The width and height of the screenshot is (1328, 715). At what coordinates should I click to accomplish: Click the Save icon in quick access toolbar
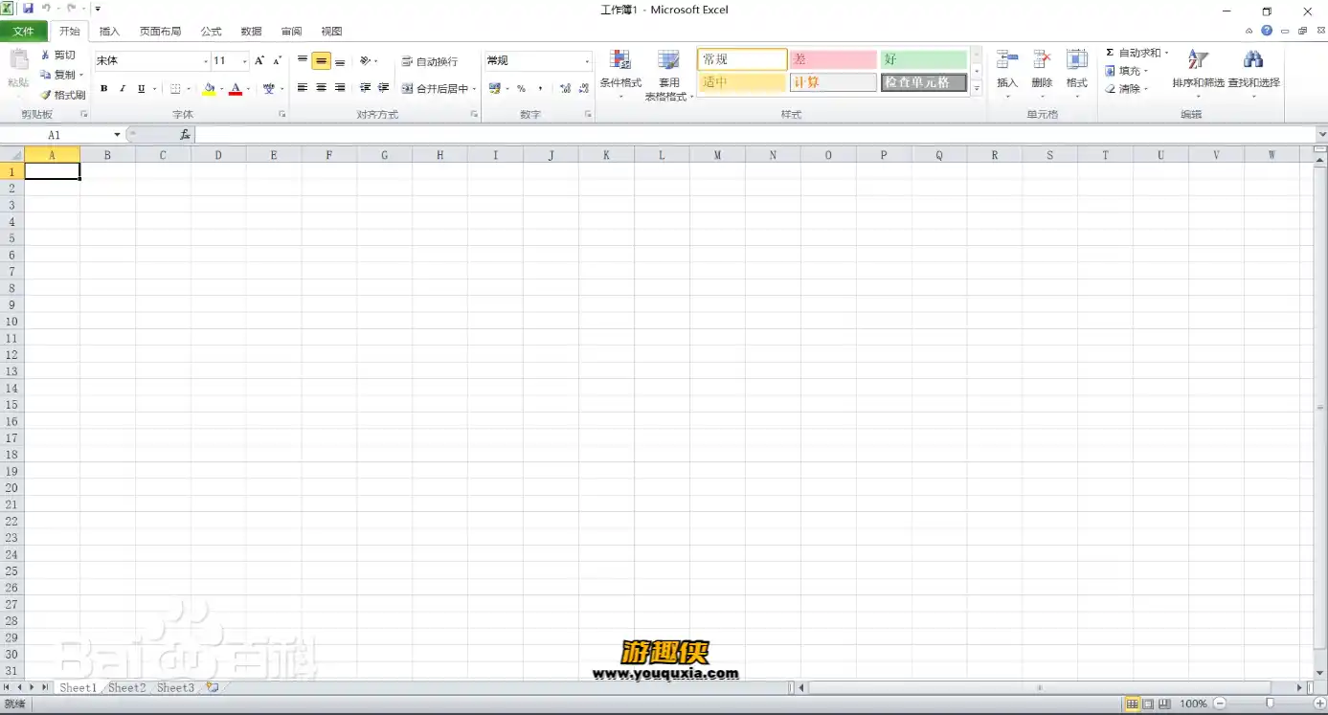(x=28, y=8)
